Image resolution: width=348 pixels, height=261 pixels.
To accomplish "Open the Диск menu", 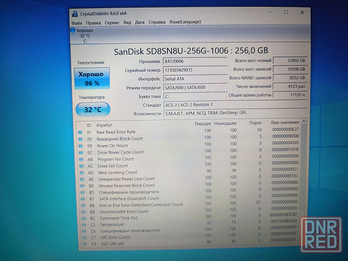I will tap(140, 22).
